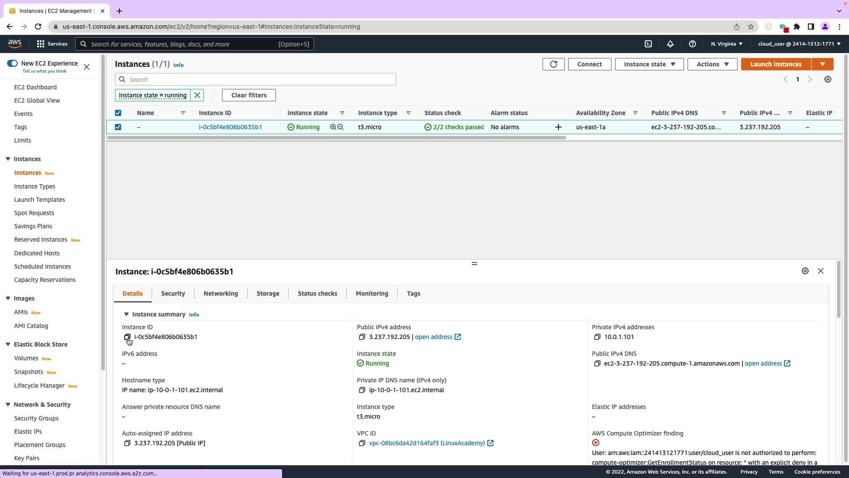The width and height of the screenshot is (849, 478).
Task: Collapse the Instance summary section
Action: (126, 315)
